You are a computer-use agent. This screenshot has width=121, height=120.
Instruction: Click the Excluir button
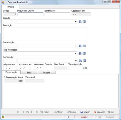[71, 112]
